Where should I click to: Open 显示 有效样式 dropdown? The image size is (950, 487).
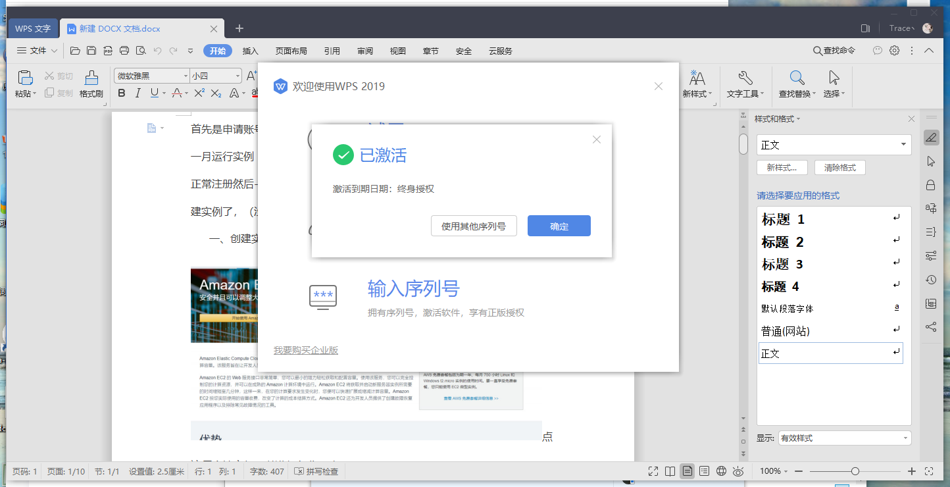click(x=845, y=438)
